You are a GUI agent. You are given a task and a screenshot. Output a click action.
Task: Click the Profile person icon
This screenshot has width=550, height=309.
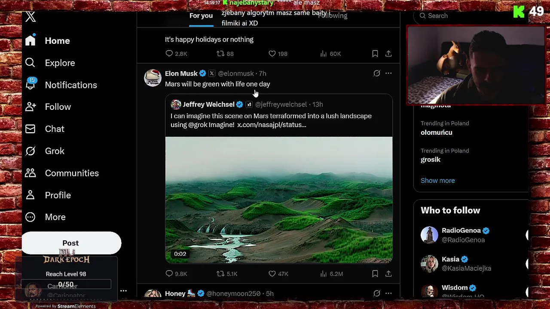coord(30,195)
